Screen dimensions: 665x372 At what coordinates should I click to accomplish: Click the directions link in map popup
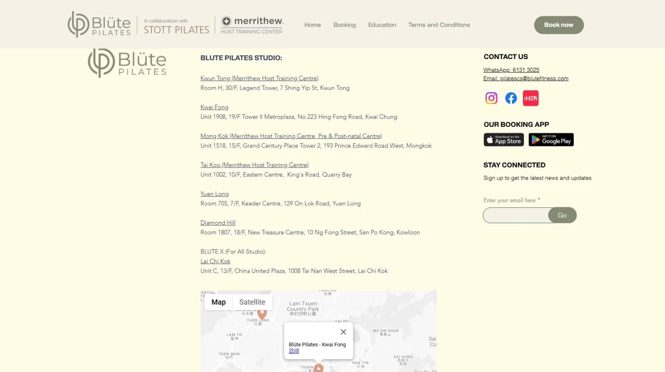[x=294, y=351]
